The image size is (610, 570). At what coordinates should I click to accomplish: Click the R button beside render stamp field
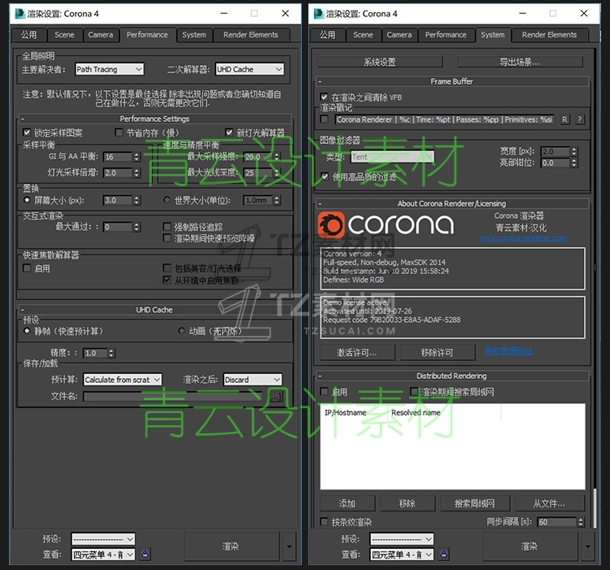tap(564, 120)
